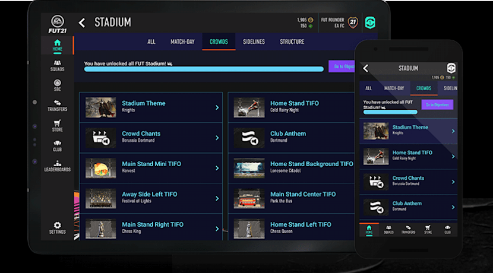Click Chess King thumbnail
The width and height of the screenshot is (493, 273).
(x=100, y=228)
